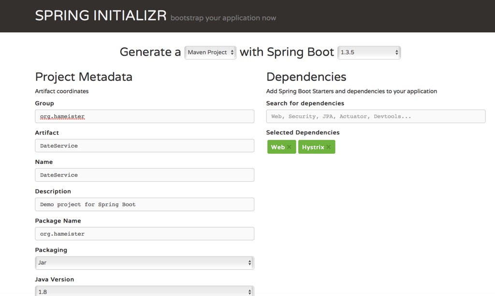Expand the Packaging dropdown showing Jar
The image size is (495, 296).
click(x=145, y=263)
